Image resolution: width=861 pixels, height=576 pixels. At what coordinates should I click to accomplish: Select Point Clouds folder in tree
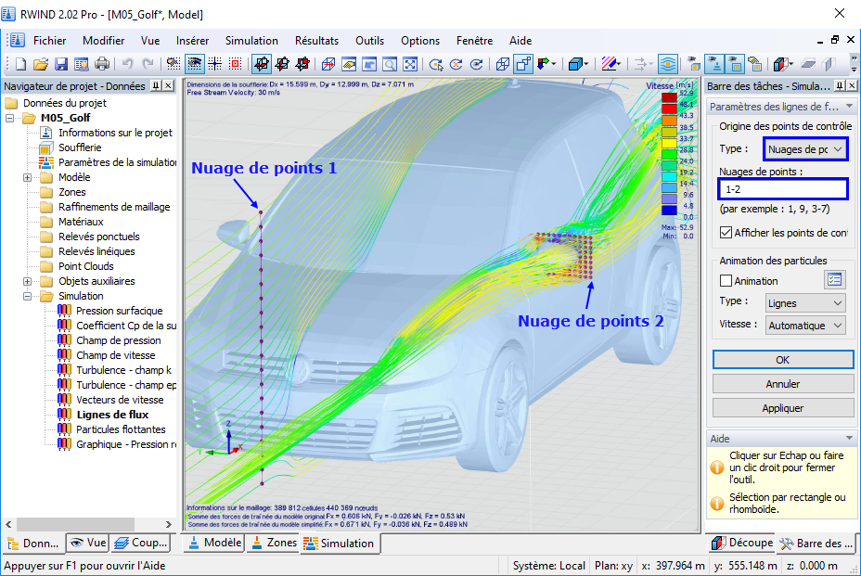85,266
